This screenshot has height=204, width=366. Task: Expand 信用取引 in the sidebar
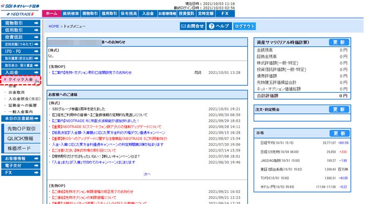[x=21, y=30]
